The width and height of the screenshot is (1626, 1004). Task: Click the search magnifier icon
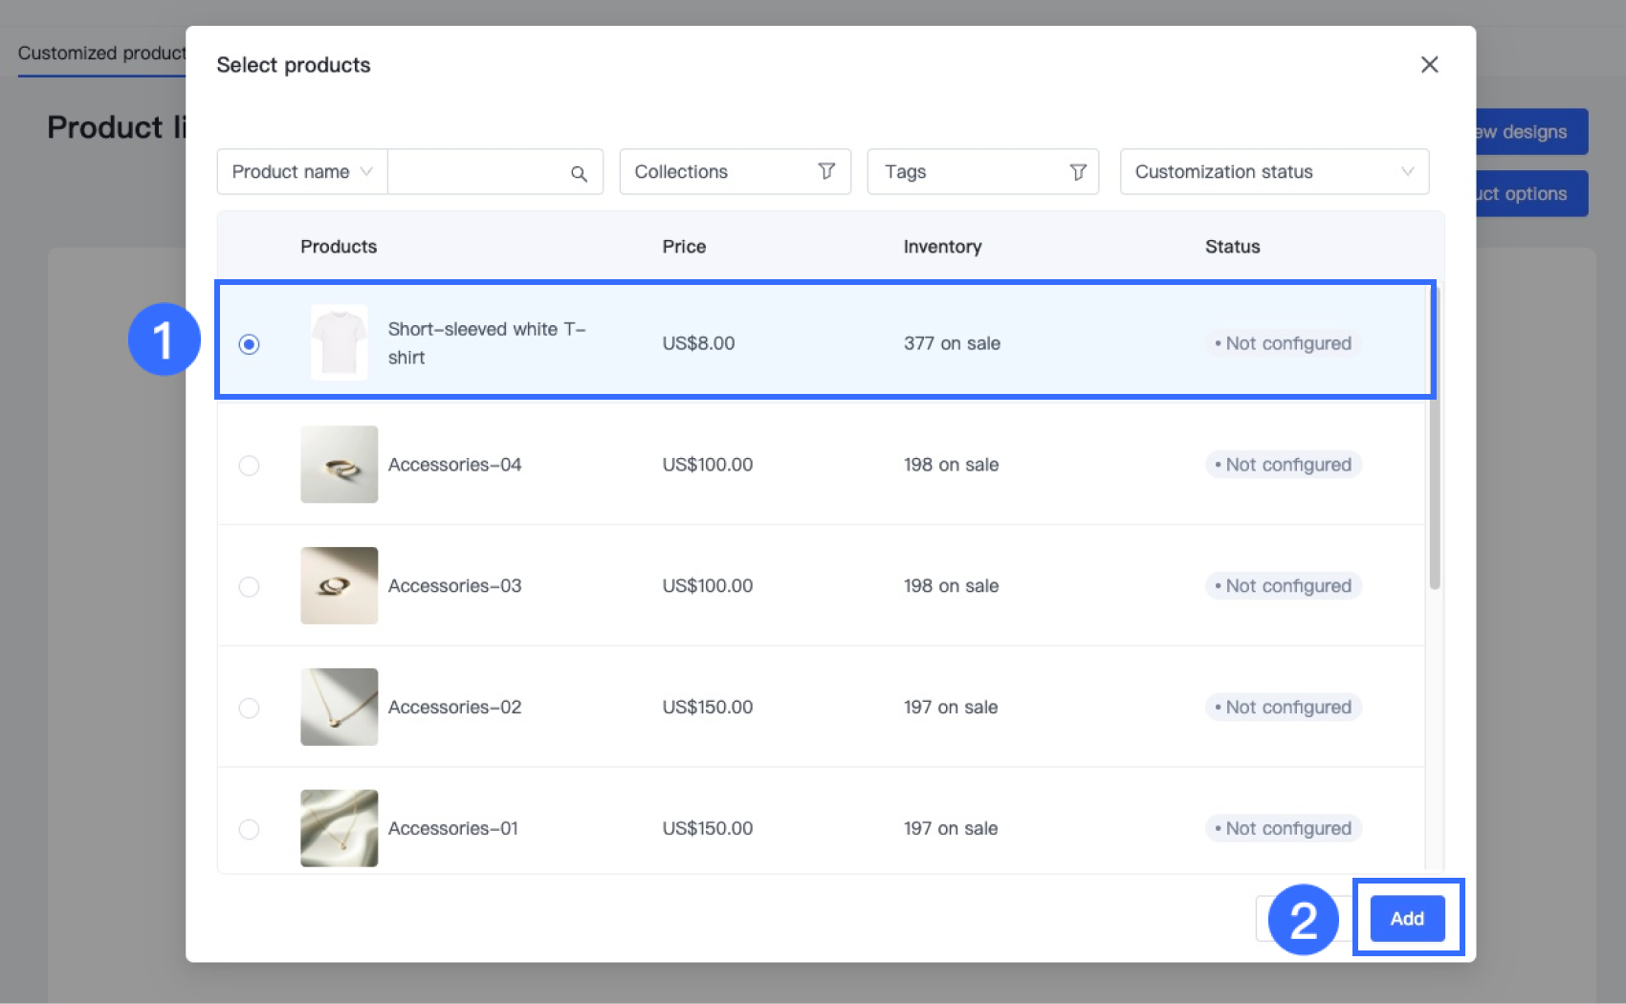579,173
